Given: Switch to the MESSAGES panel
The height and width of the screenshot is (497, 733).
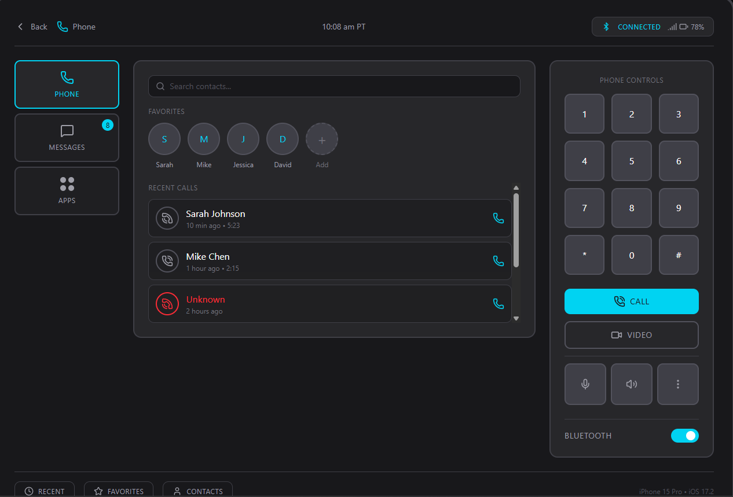Looking at the screenshot, I should [x=67, y=138].
